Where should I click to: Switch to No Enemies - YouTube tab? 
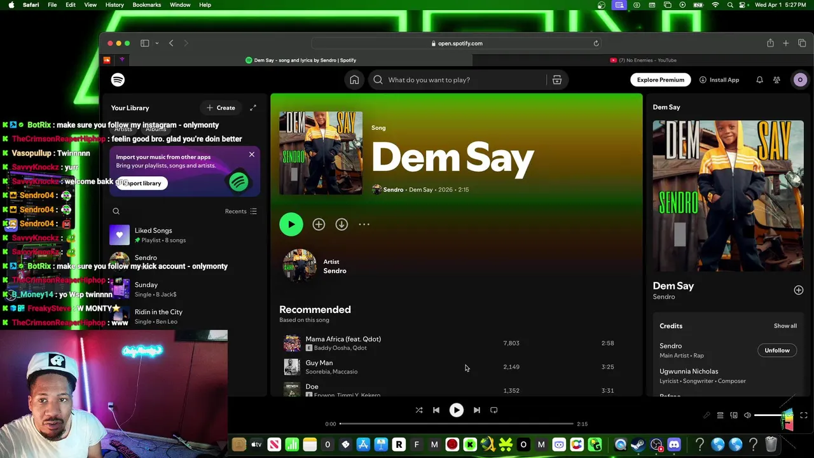643,60
